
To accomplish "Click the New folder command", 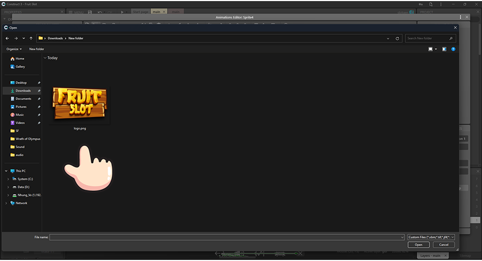I will 36,49.
